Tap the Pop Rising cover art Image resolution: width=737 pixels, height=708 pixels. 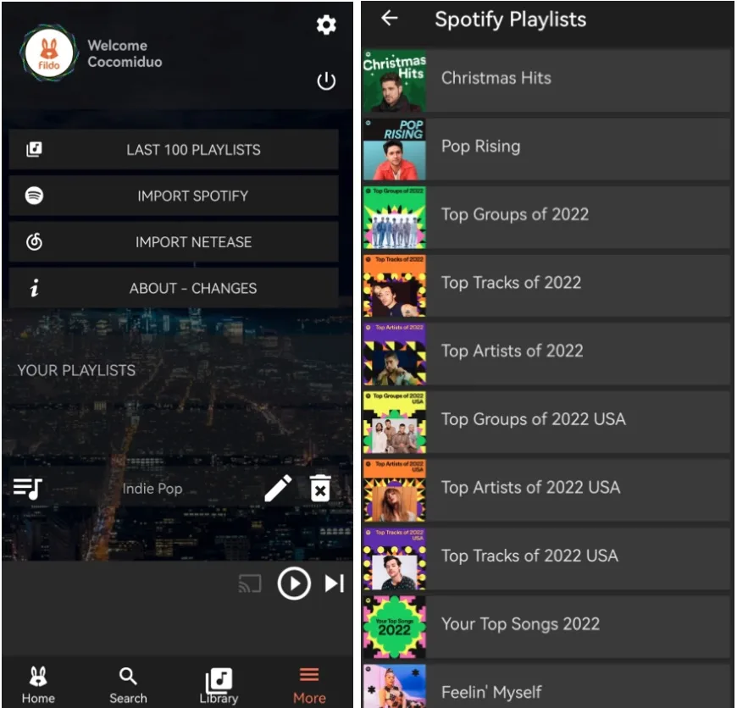[x=395, y=149]
